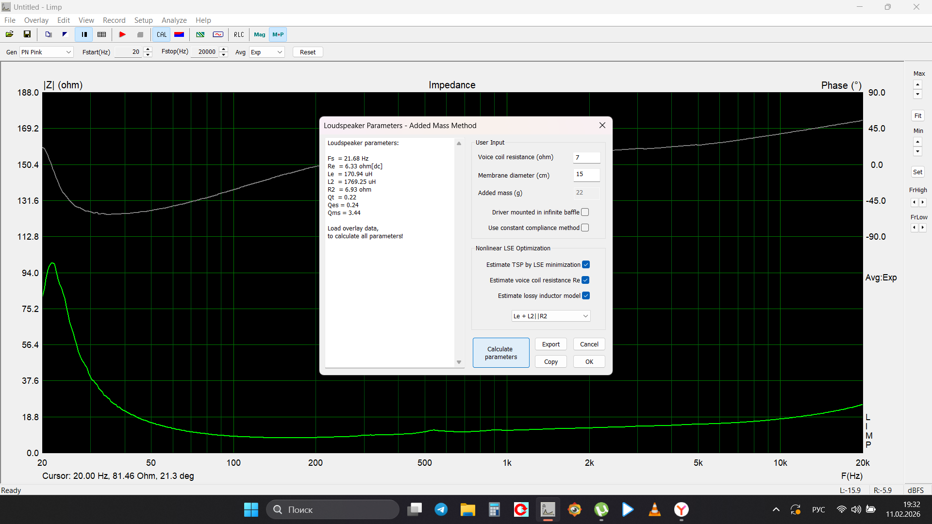
Task: Click the Fit button beside the graph
Action: (918, 115)
